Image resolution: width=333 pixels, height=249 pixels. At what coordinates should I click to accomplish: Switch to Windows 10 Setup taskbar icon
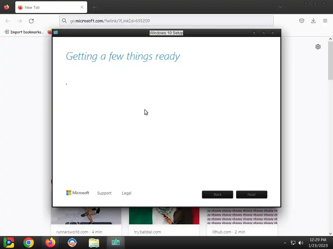point(116,242)
